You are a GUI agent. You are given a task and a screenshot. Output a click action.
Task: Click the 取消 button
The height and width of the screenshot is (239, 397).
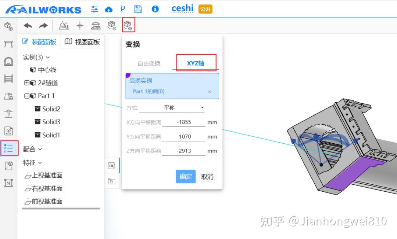point(207,176)
